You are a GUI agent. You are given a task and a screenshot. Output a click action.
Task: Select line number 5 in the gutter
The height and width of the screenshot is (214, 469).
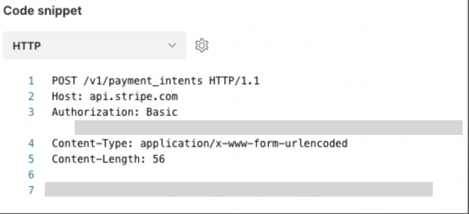(32, 159)
